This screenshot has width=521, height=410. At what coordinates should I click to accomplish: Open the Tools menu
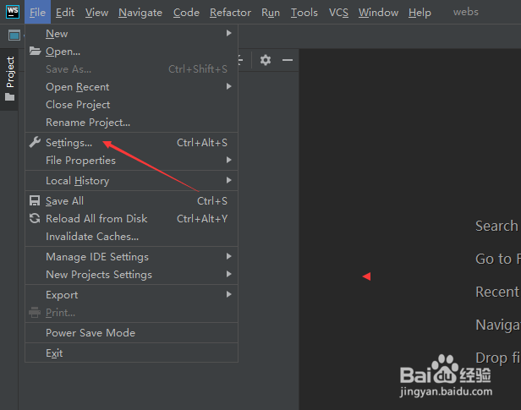pyautogui.click(x=304, y=13)
